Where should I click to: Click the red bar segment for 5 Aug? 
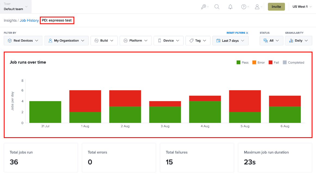pyautogui.click(x=245, y=101)
